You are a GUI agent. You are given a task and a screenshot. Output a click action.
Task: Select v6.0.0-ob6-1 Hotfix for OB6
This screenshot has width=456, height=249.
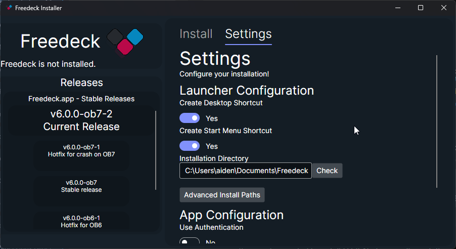point(81,221)
